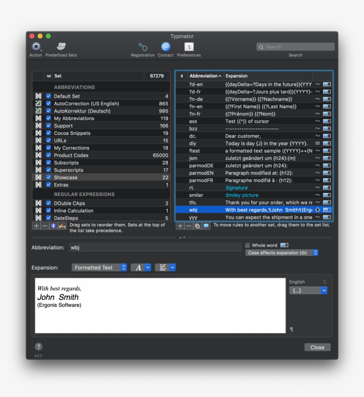Toggle the Whole word checkbox

coord(247,245)
